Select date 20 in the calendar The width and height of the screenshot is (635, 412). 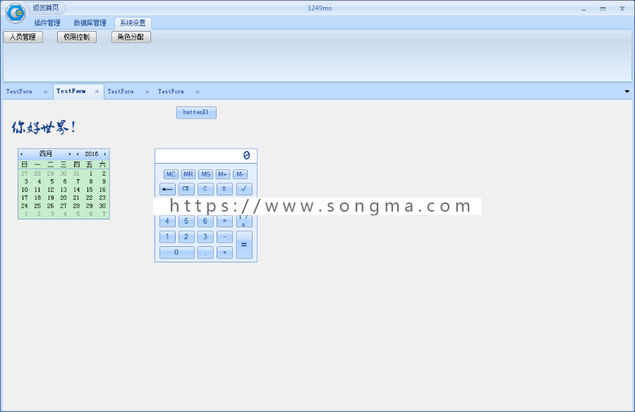pyautogui.click(x=64, y=198)
